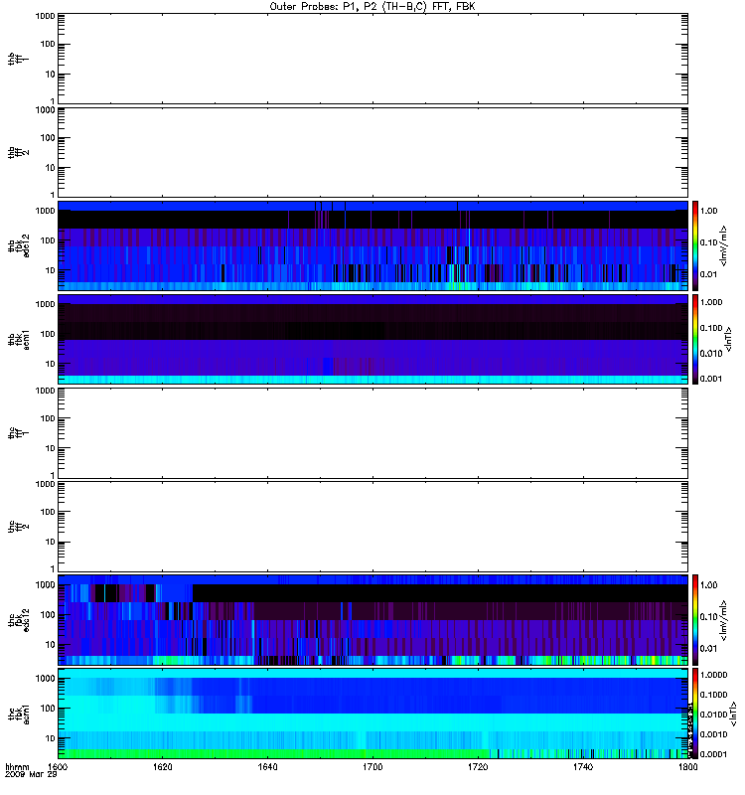Click the '1000' y-axis label of thb fff 1 panel
745x795 pixels.
[45, 16]
